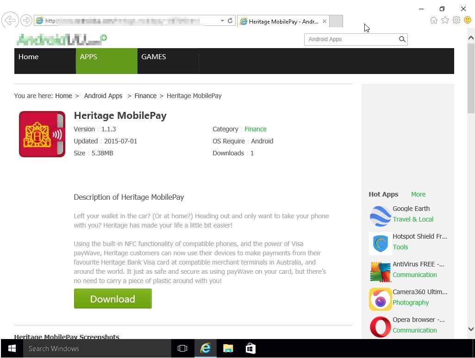The height and width of the screenshot is (358, 475).
Task: Open the Windows Start menu
Action: (x=12, y=349)
